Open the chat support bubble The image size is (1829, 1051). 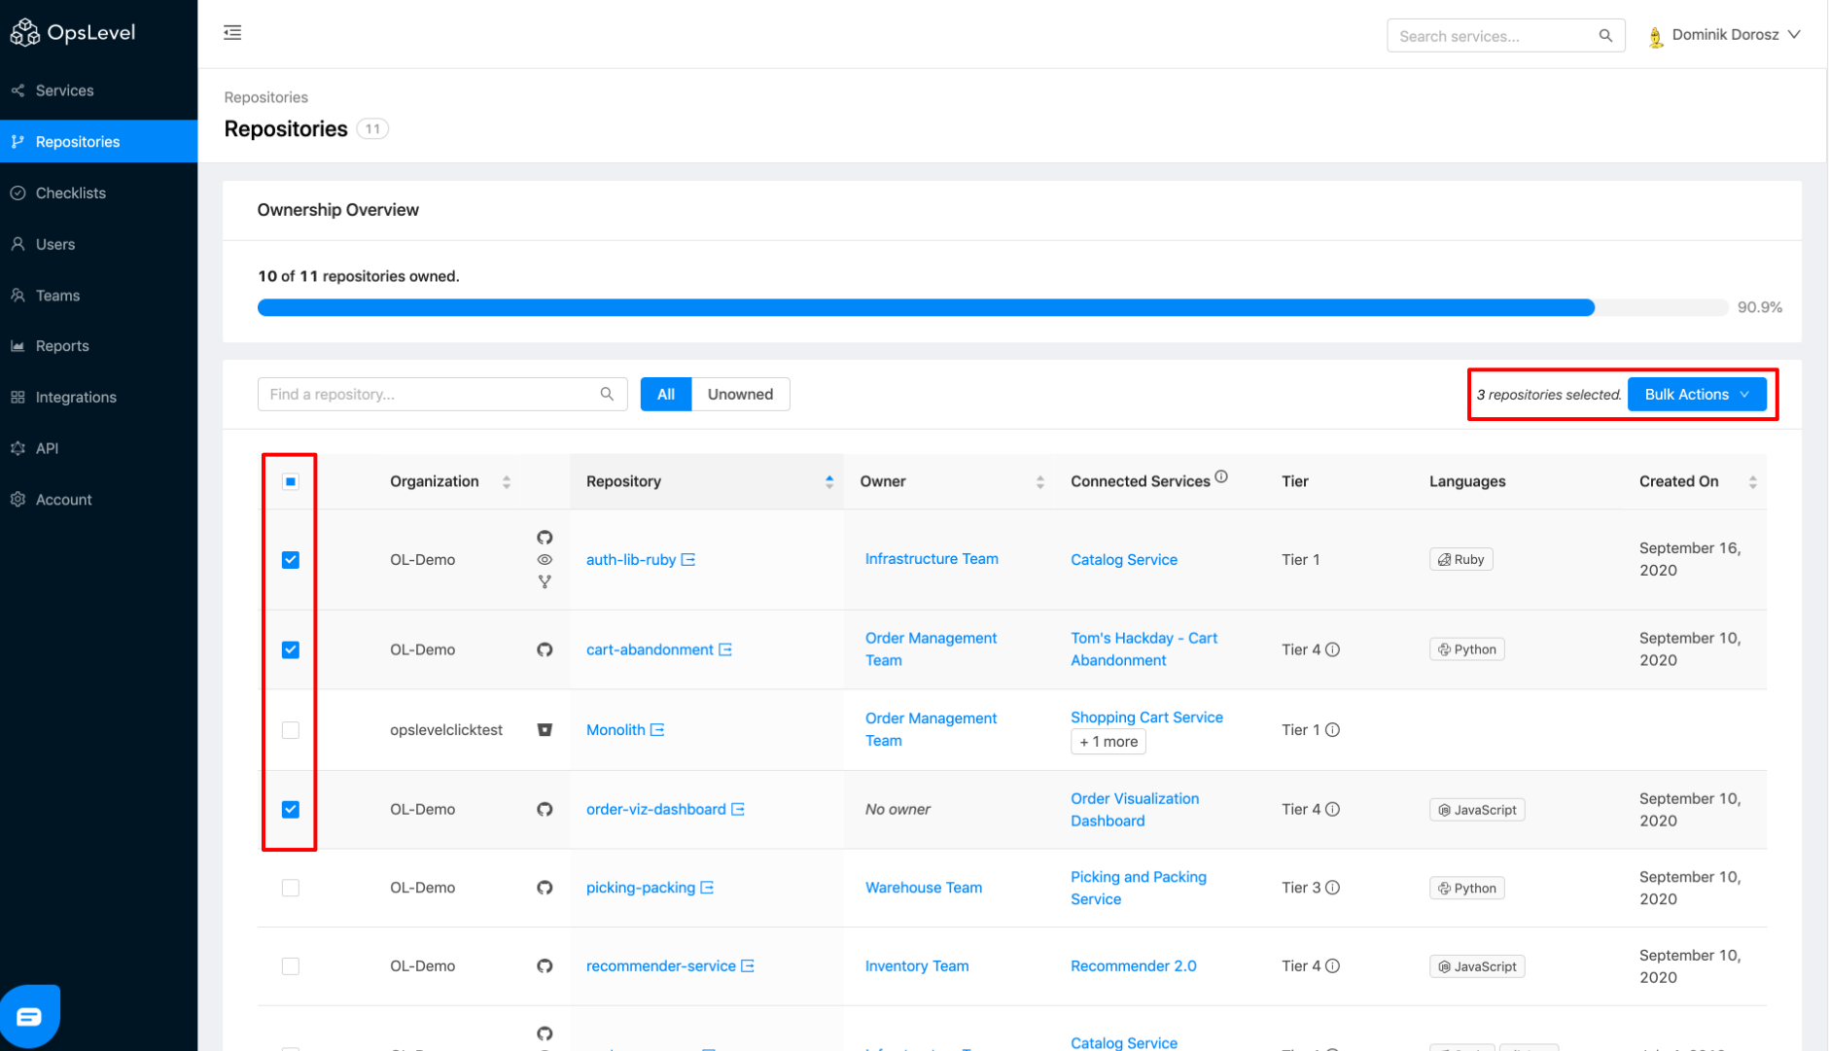(x=30, y=1017)
